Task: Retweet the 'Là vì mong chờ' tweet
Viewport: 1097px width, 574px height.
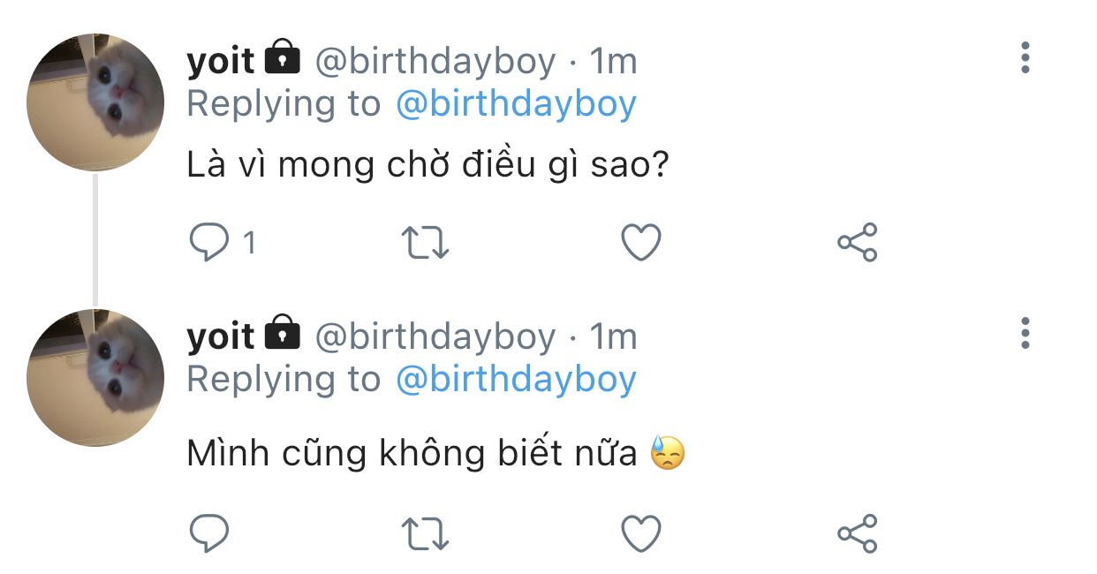Action: pos(426,242)
